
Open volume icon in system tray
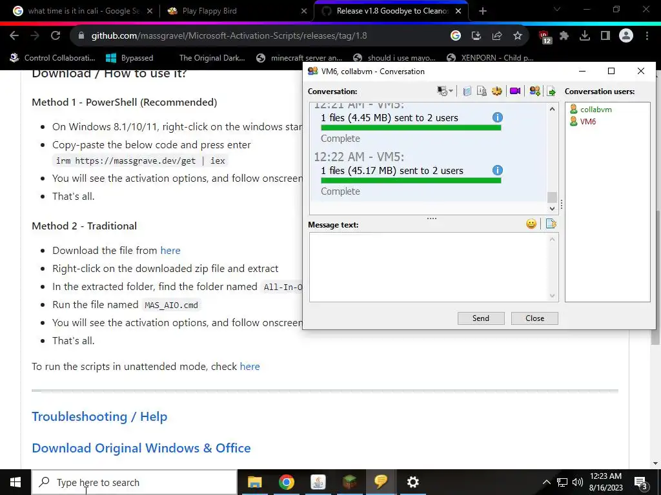pos(578,482)
